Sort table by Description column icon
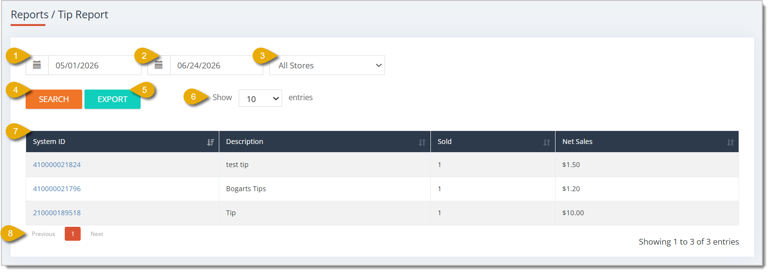The height and width of the screenshot is (273, 770). point(422,142)
